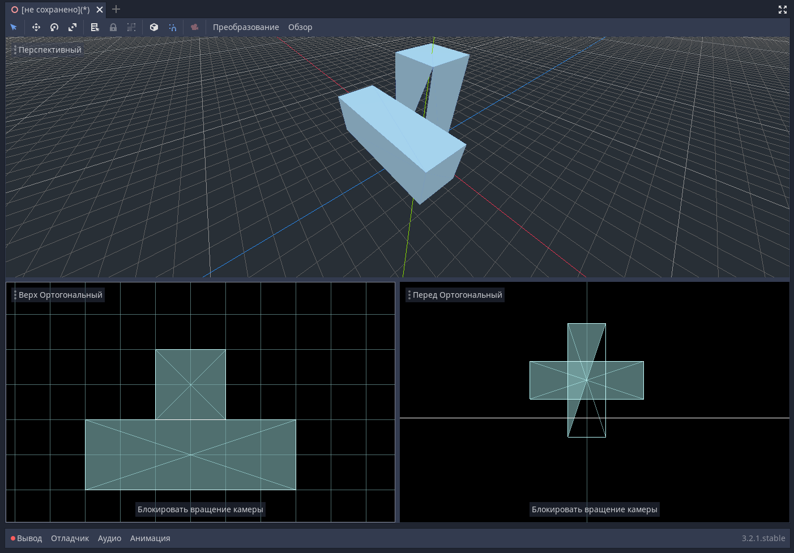Click the group children selectable icon
The height and width of the screenshot is (553, 794).
(x=131, y=27)
